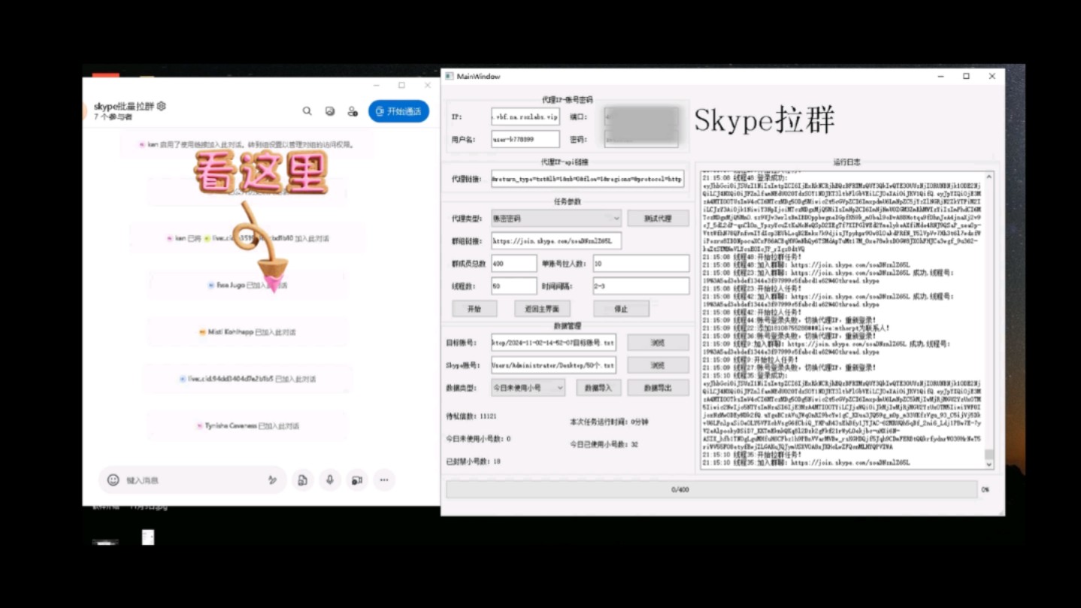Click the handwriting pen icon in message box
1081x608 pixels.
tap(273, 479)
